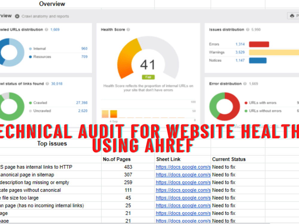Select the Overview heading cell
The width and height of the screenshot is (299, 224).
[52, 4]
